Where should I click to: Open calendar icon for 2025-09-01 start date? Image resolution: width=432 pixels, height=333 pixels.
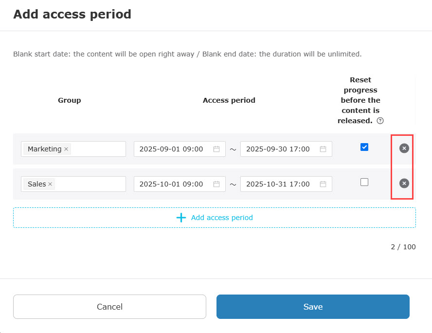tap(216, 149)
